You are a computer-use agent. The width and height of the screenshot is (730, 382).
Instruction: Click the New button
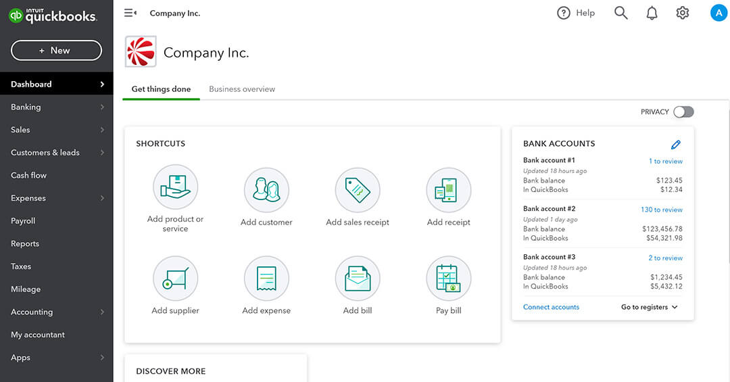(x=56, y=50)
